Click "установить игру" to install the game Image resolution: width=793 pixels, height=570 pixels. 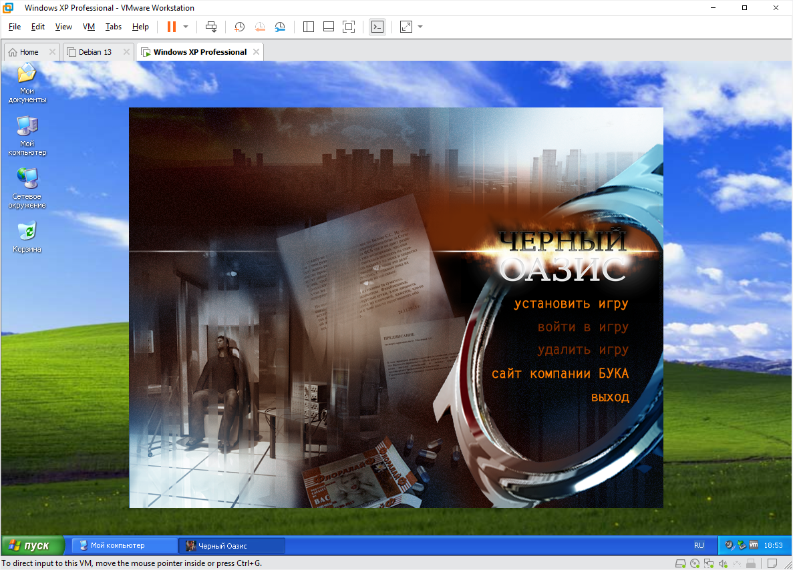coord(571,304)
